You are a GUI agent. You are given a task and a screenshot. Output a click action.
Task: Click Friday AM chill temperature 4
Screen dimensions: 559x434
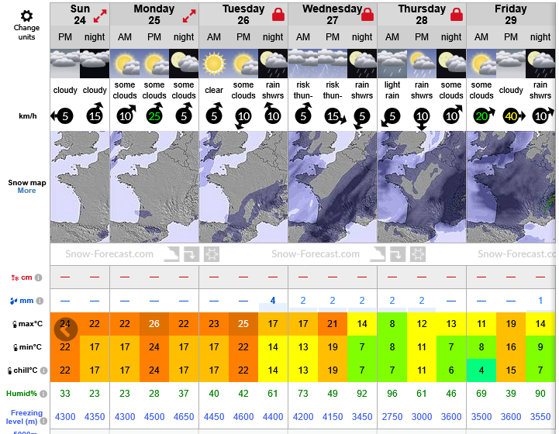pyautogui.click(x=481, y=370)
